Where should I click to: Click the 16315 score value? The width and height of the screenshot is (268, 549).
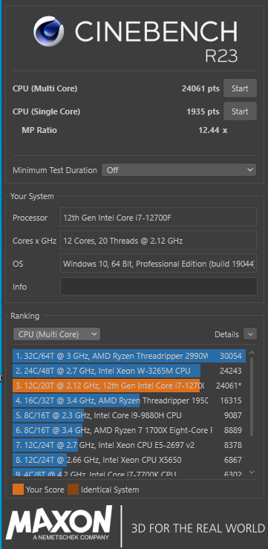point(231,400)
